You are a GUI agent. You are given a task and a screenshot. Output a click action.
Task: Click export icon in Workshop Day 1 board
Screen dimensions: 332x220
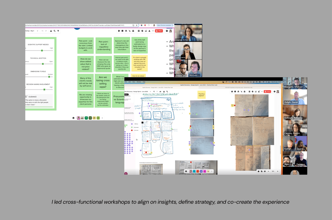(x=51, y=31)
